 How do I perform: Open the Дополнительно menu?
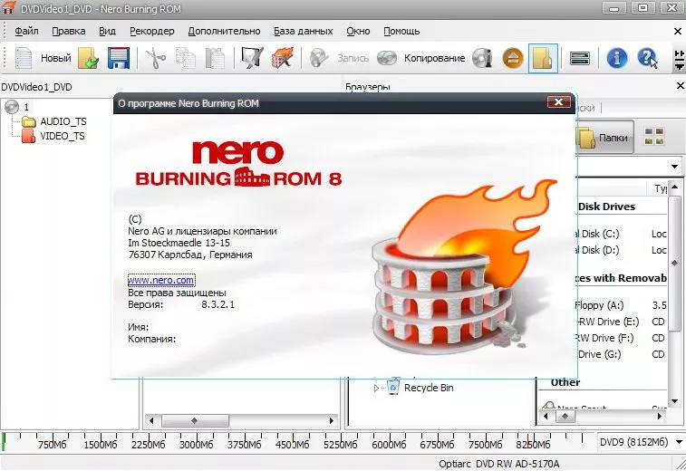pyautogui.click(x=224, y=31)
